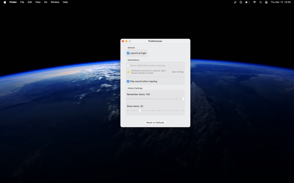The height and width of the screenshot is (183, 294).
Task: Click Open Settings link
Action: (178, 72)
